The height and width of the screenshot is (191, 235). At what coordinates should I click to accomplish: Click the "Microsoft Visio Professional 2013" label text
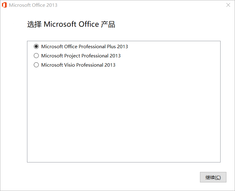coord(78,65)
